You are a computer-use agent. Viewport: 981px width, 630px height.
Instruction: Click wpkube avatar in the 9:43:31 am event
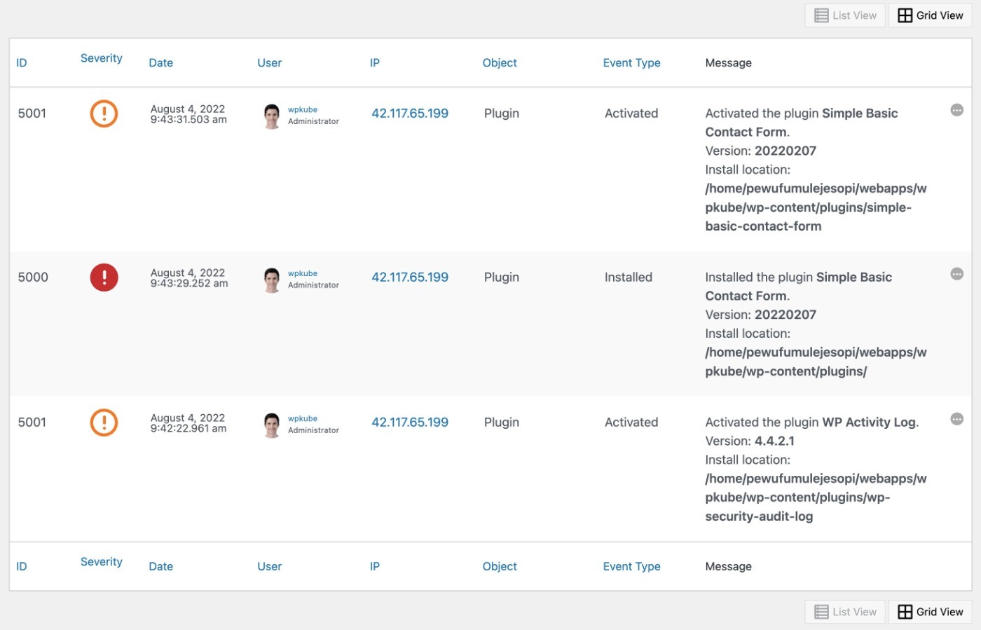click(272, 116)
